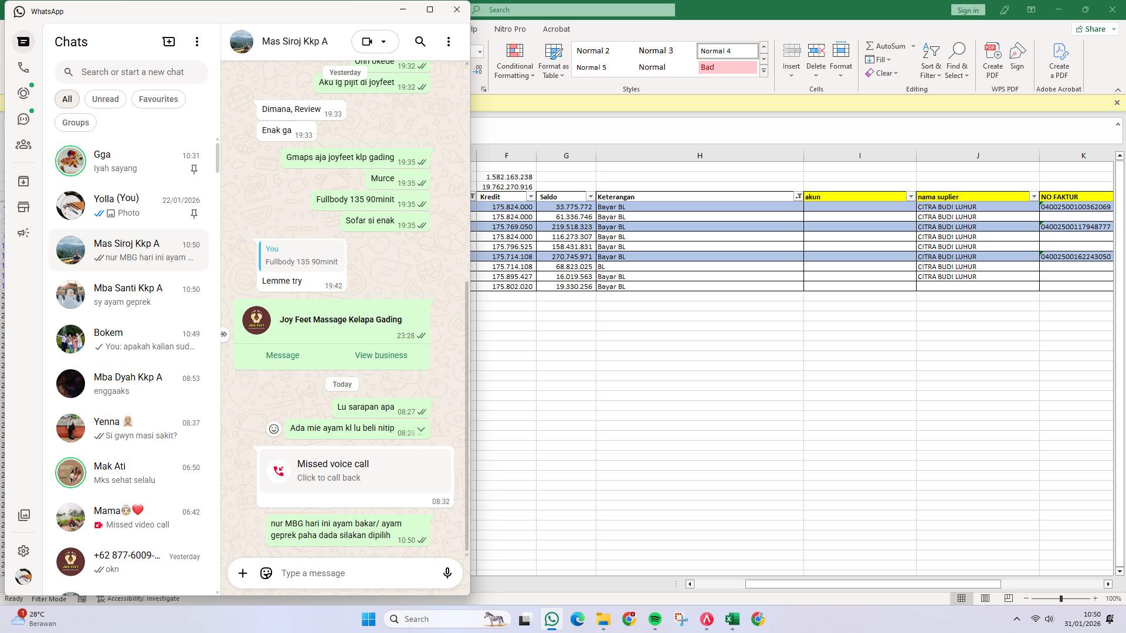The image size is (1126, 633).
Task: Open the sticker and GIF picker
Action: coord(266,573)
